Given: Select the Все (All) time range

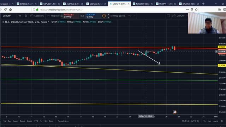Looking at the screenshot, I should (51, 121).
